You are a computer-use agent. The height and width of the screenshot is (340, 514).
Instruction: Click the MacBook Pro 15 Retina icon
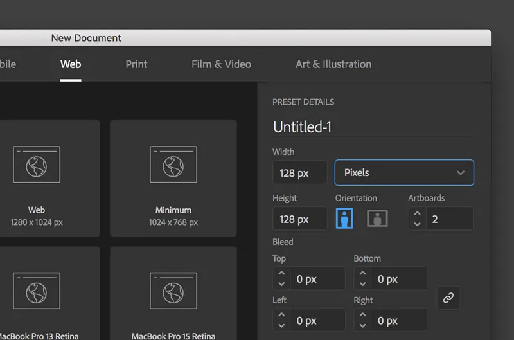[x=173, y=291]
